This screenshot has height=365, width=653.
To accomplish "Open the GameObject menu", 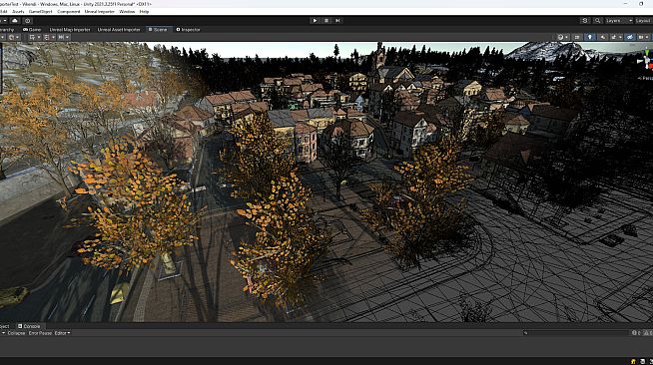I will [x=40, y=12].
